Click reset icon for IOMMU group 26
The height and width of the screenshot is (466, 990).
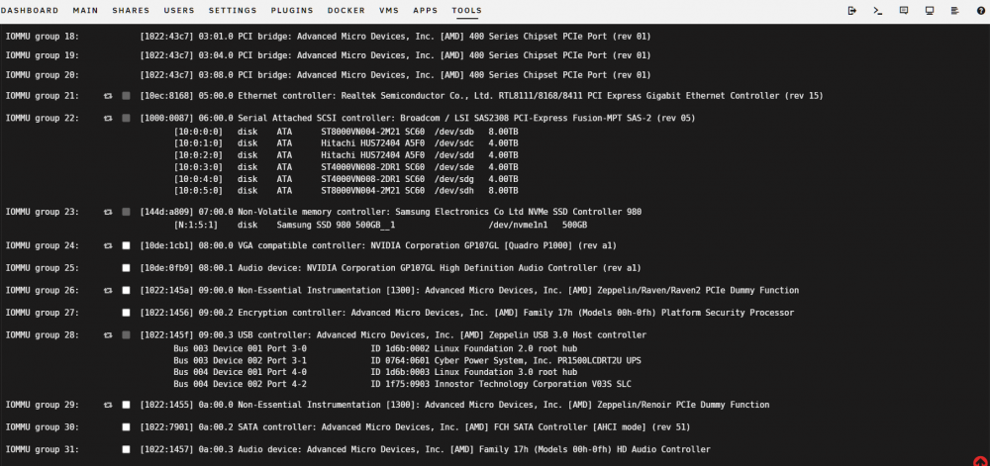(108, 291)
